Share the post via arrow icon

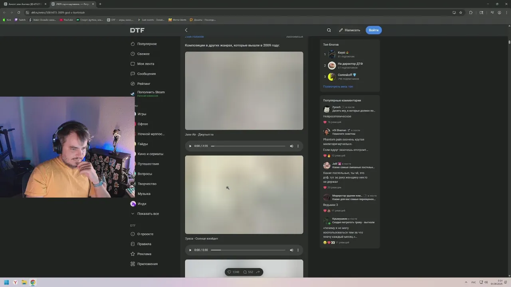pos(258,272)
